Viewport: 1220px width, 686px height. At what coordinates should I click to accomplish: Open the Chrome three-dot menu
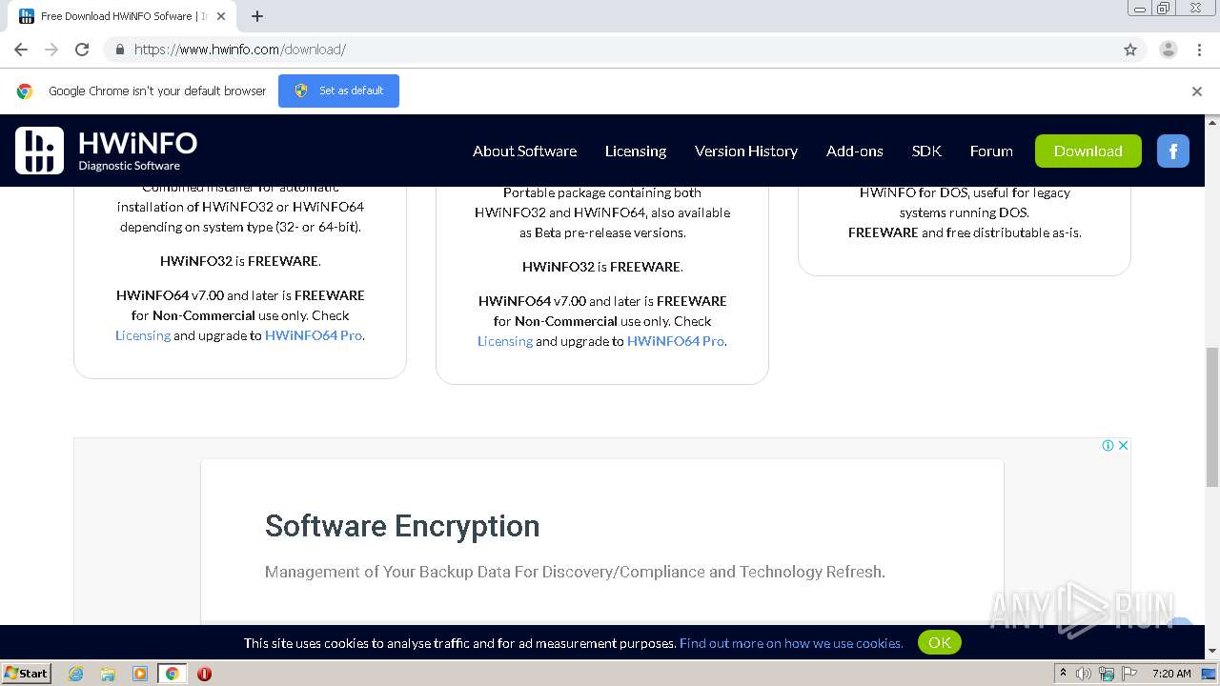coord(1199,50)
